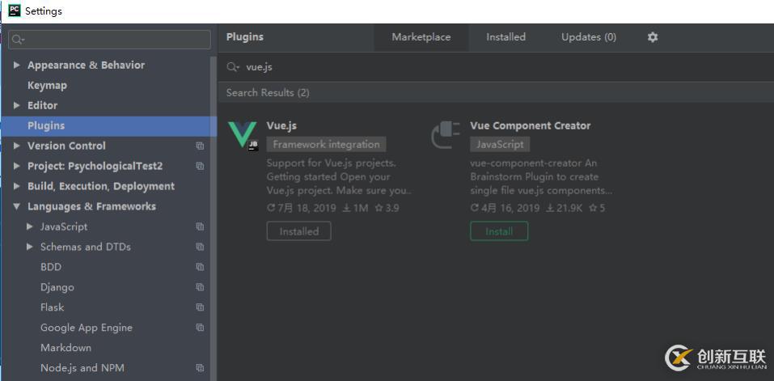
Task: Click the plugin search magnifier icon
Action: [x=233, y=67]
